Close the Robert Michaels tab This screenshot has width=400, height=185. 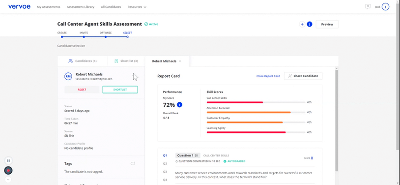pyautogui.click(x=180, y=62)
